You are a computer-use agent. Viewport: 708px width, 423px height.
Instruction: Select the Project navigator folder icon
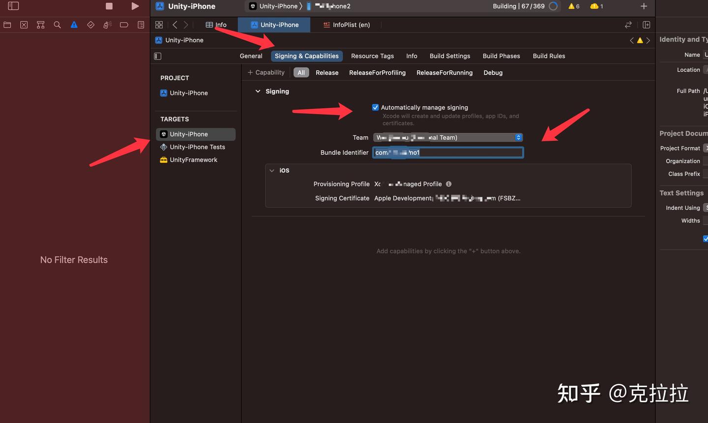(x=7, y=25)
